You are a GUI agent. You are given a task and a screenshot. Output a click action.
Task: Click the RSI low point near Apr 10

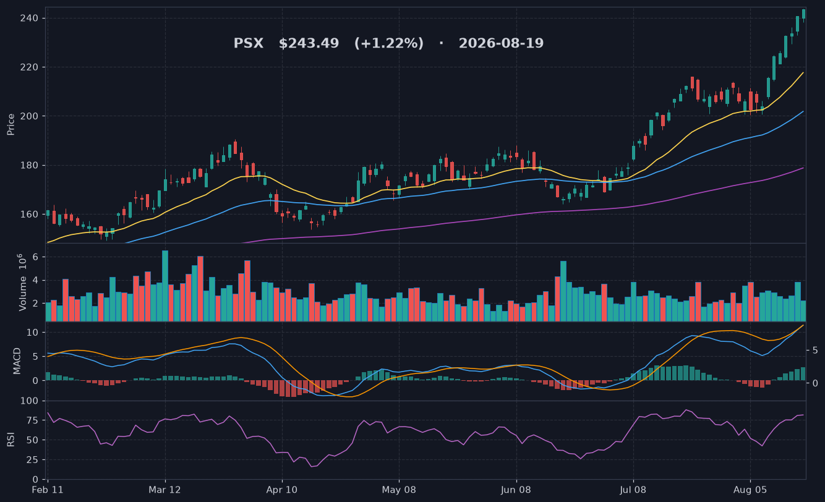click(x=312, y=467)
